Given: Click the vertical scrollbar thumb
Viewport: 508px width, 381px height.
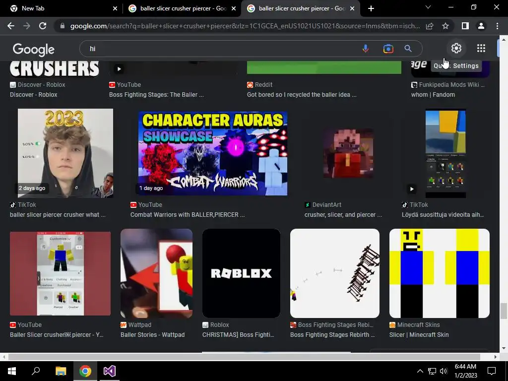Looking at the screenshot, I should click(x=503, y=311).
